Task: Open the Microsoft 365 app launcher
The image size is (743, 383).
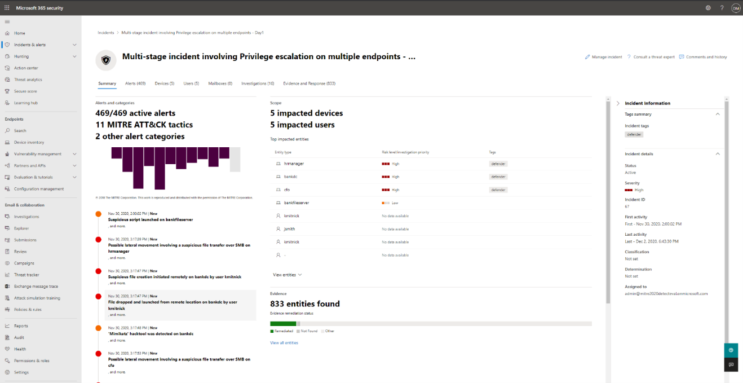Action: (x=7, y=7)
